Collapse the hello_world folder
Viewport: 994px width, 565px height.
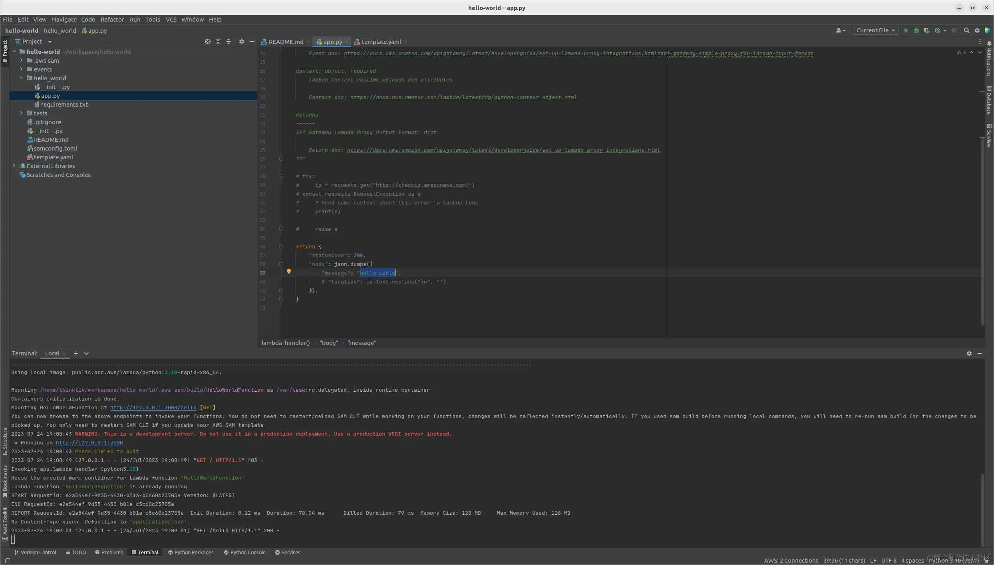(21, 78)
